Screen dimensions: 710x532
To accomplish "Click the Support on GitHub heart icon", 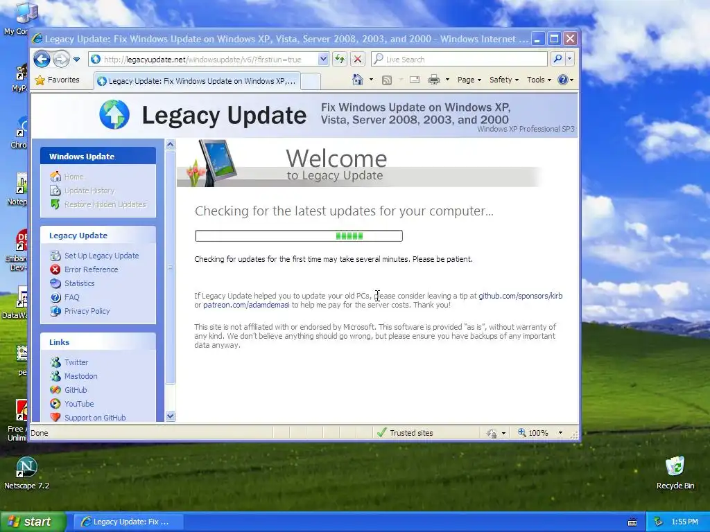I will point(55,417).
